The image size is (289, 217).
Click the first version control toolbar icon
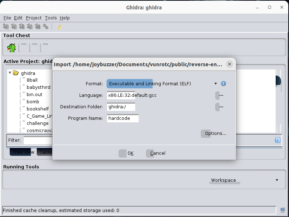point(6,27)
